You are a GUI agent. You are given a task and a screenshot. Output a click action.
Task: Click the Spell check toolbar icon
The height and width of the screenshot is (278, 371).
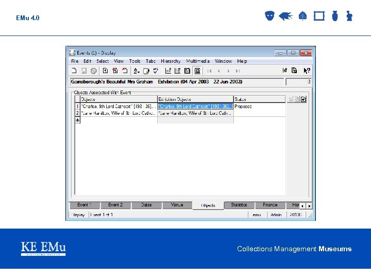point(156,71)
